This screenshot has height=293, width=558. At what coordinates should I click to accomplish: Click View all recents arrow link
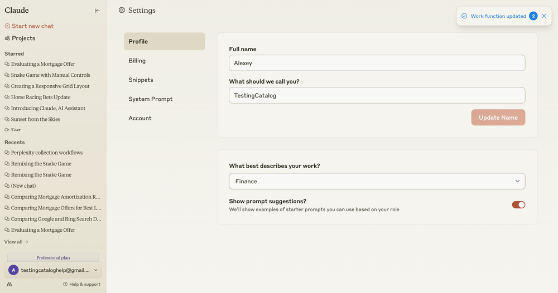tap(16, 242)
